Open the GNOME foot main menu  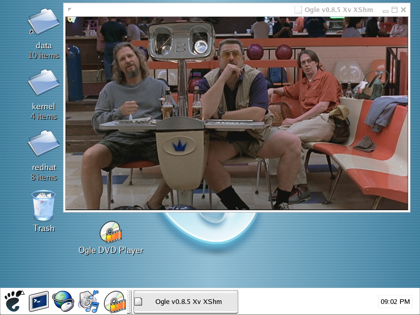coord(14,301)
